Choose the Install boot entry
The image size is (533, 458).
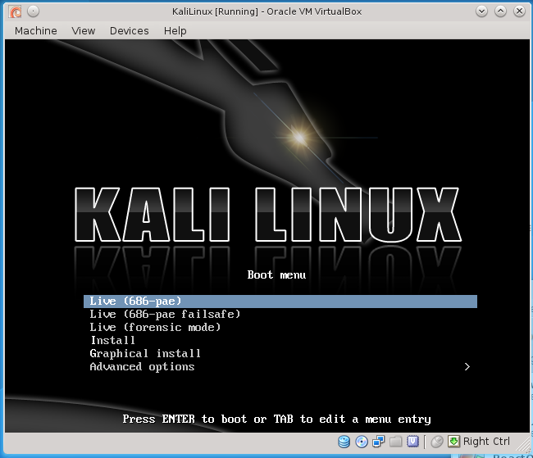[280, 341]
